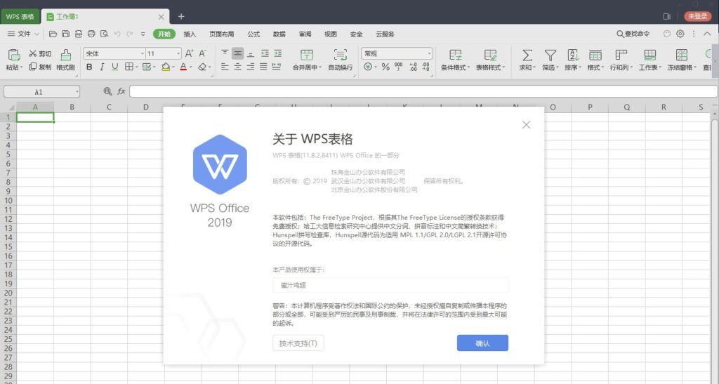Screen dimensions: 719x384
Task: Click the AutoSum (求和) sigma icon
Action: click(527, 55)
